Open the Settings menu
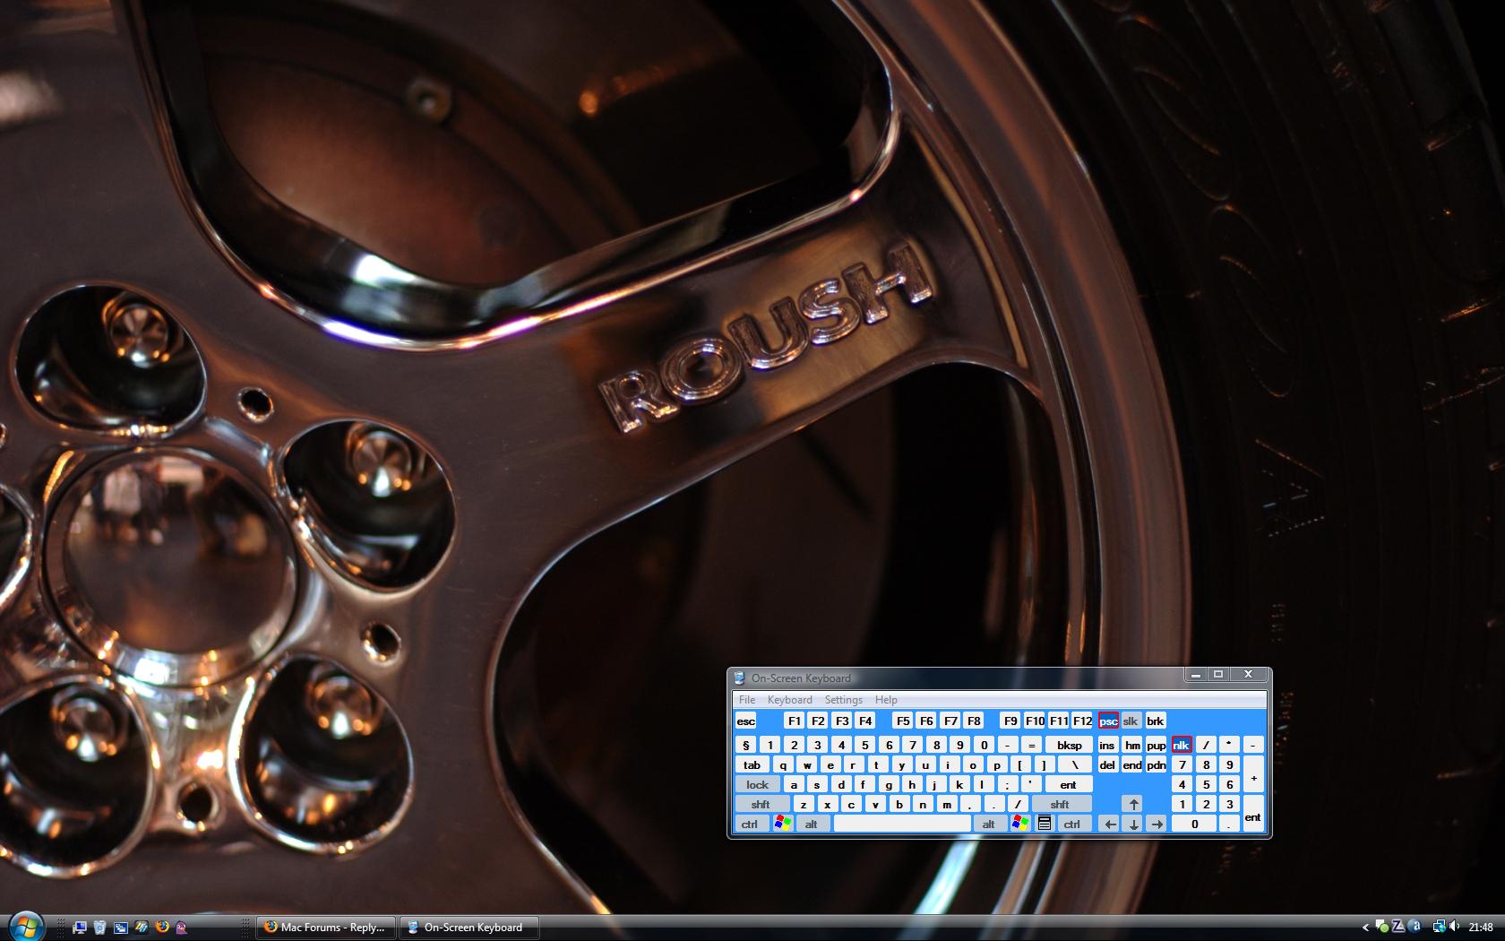The width and height of the screenshot is (1505, 941). 843,700
